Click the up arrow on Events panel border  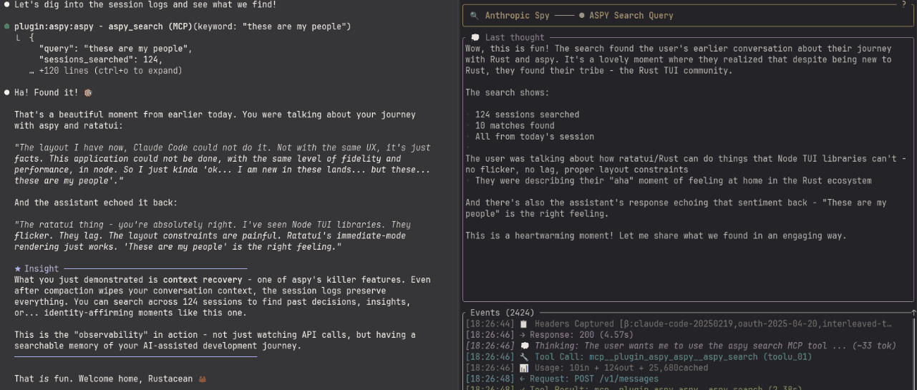click(x=913, y=313)
